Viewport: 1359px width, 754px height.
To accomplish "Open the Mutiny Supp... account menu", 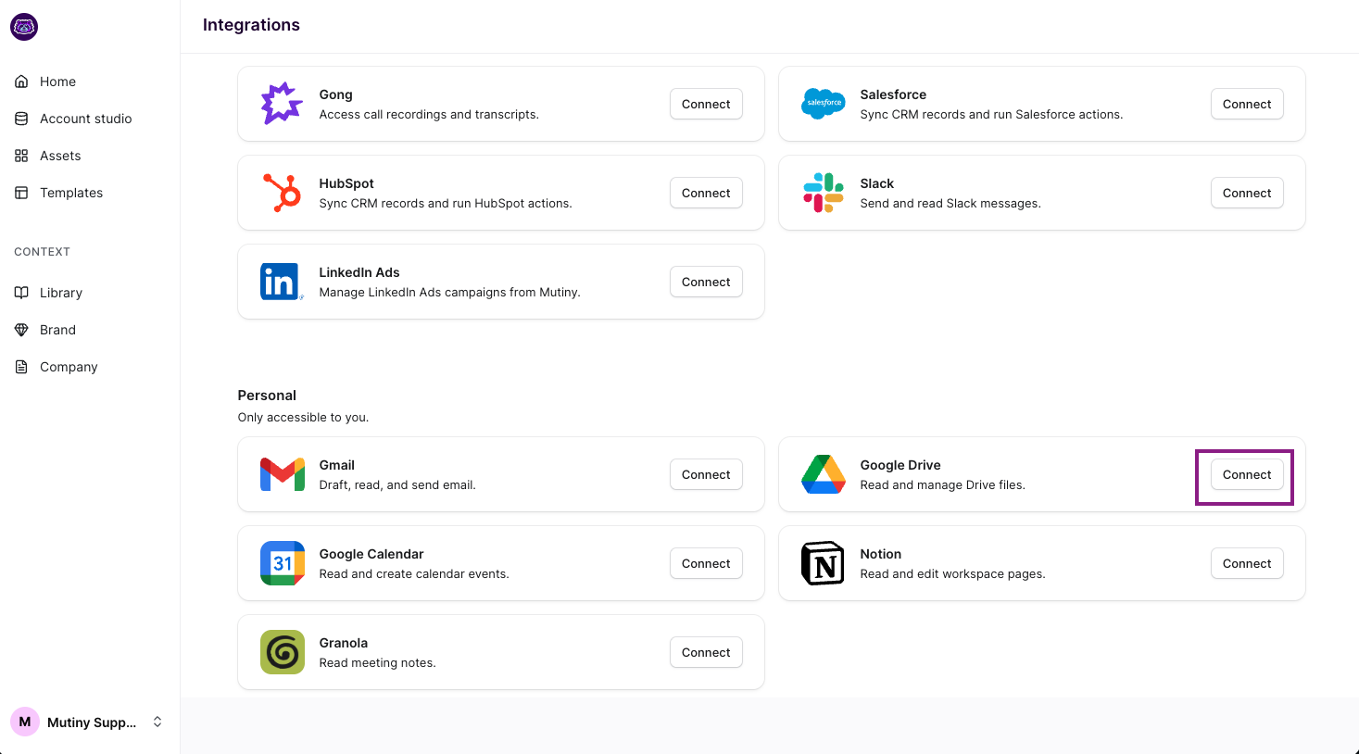I will click(x=90, y=722).
